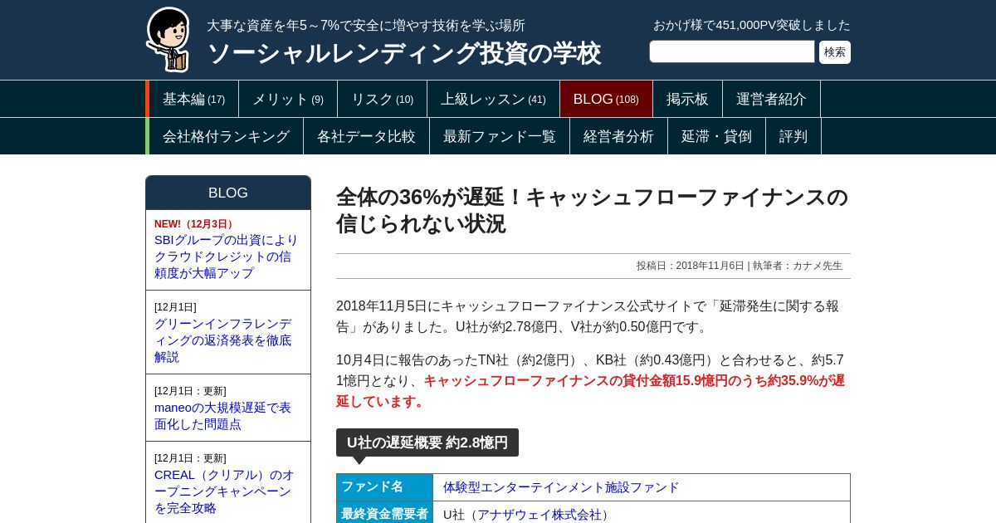Screen dimensions: 996x523
Task: Open the 基本編 (17) menu item
Action: [193, 99]
